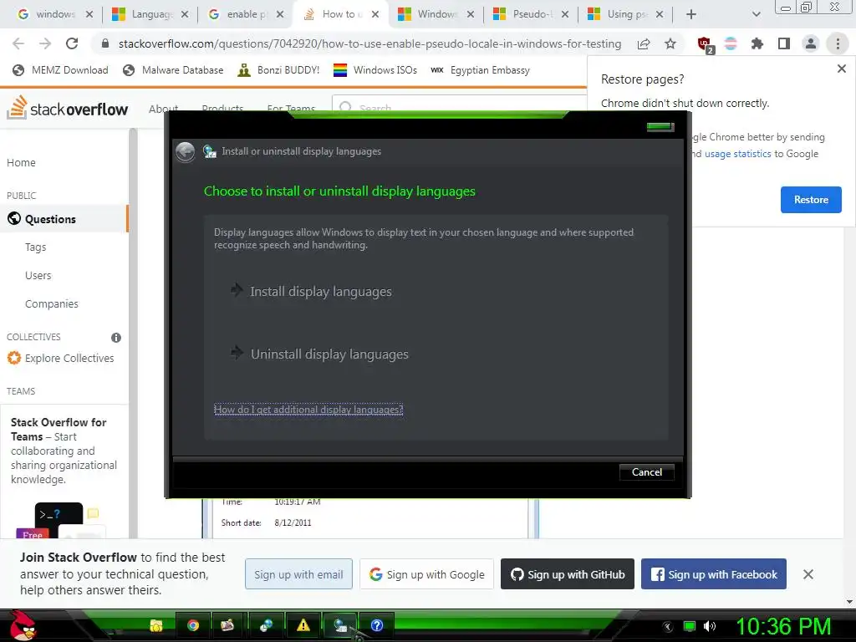Viewport: 856px width, 642px height.
Task: Close the 'How to u' tab
Action: pos(375,14)
